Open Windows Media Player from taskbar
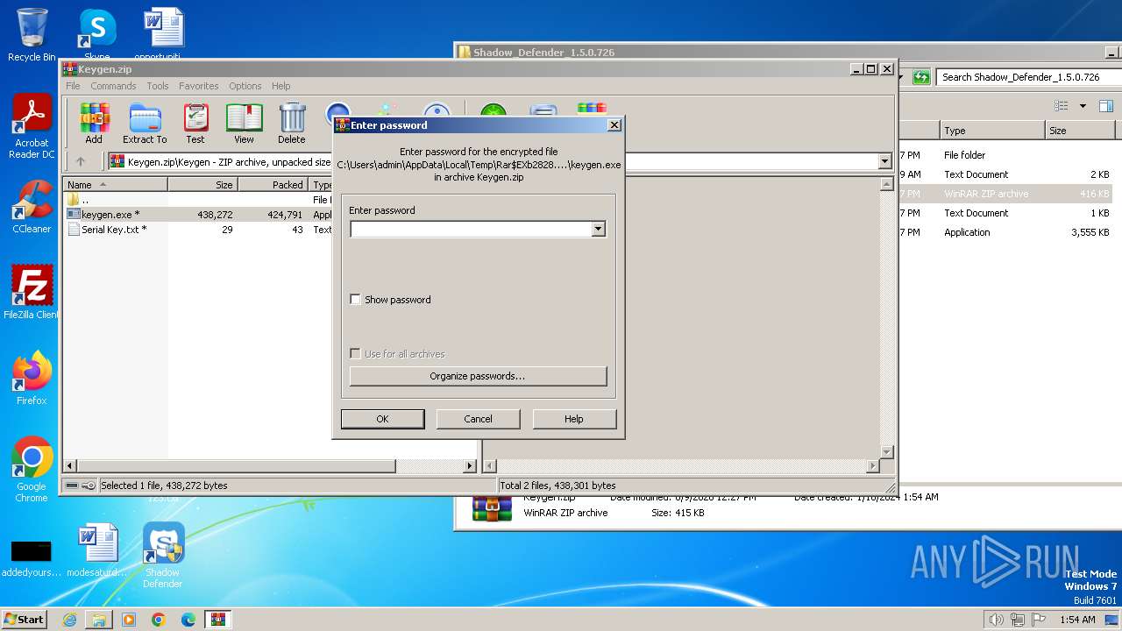 point(129,620)
